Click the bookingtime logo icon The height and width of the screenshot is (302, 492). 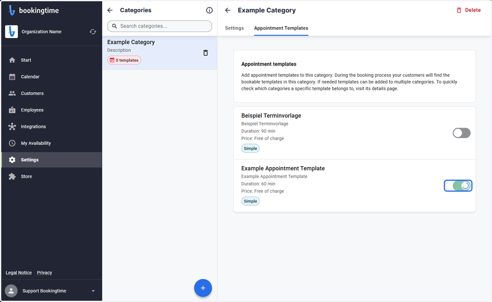pos(12,11)
